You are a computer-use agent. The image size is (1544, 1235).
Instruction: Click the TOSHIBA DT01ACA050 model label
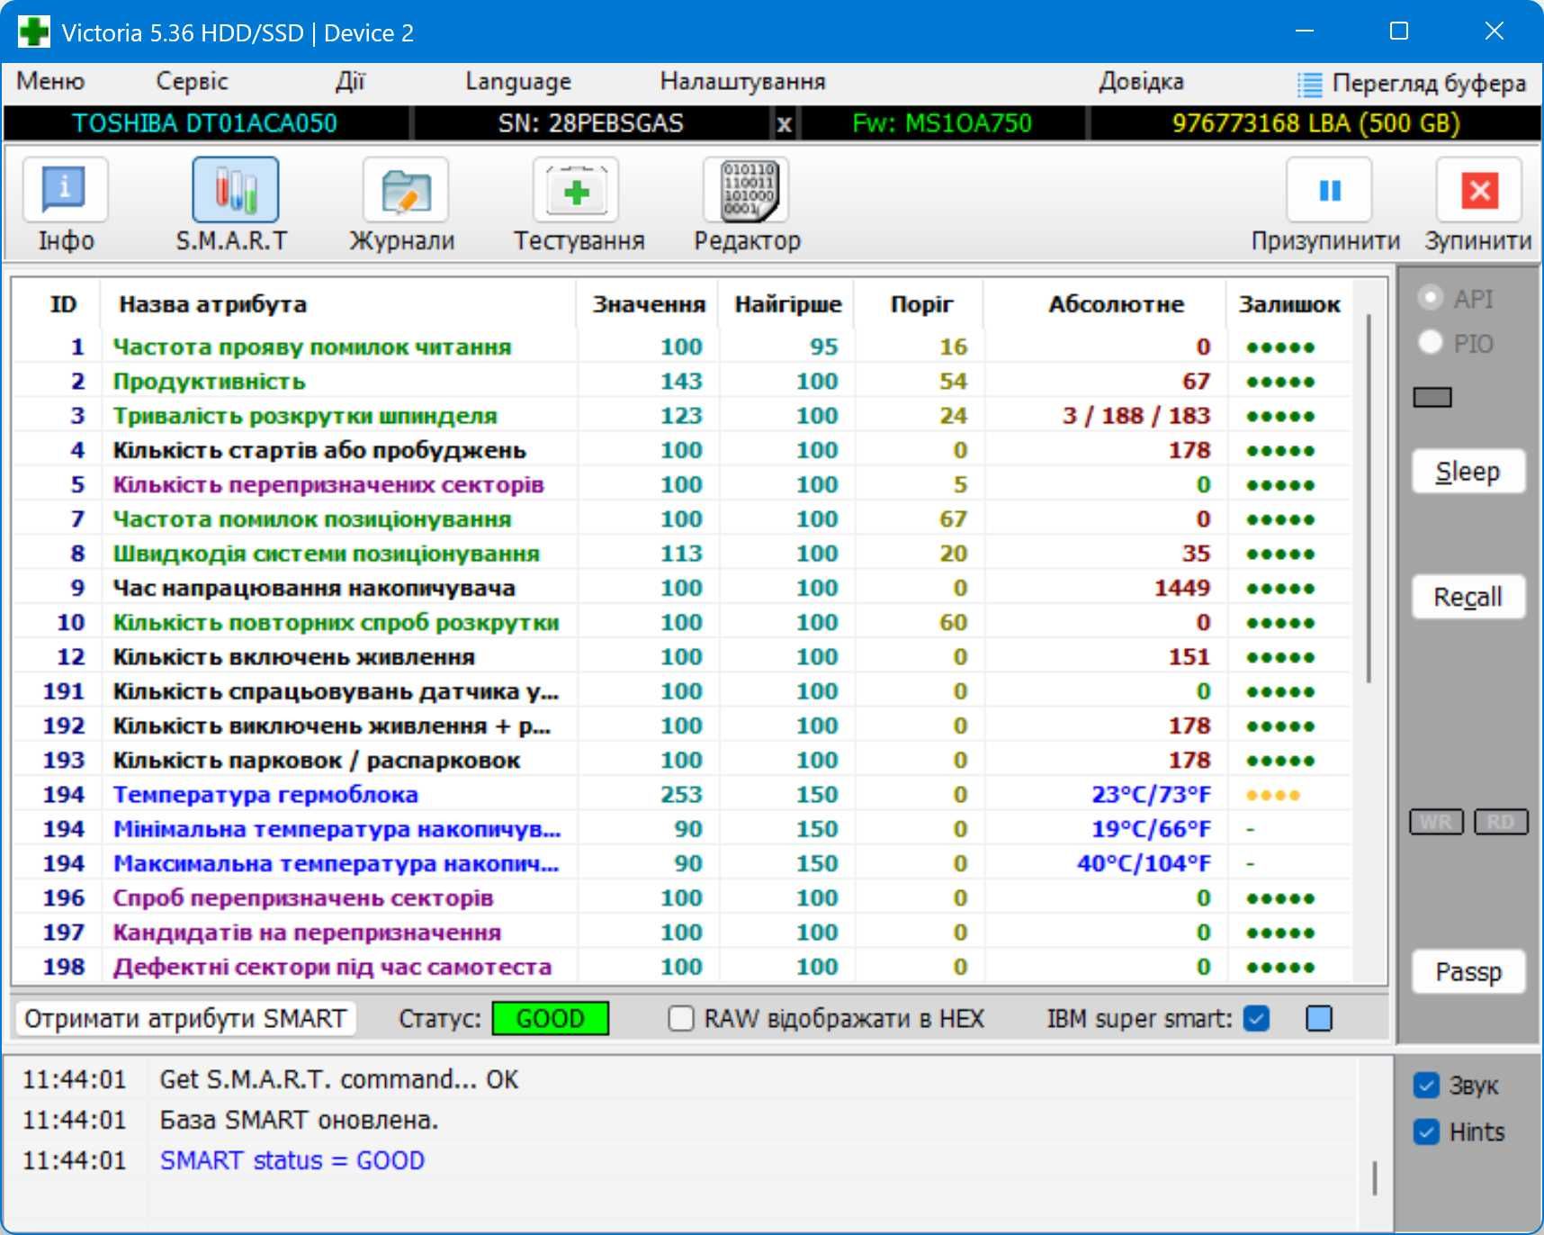pyautogui.click(x=205, y=123)
